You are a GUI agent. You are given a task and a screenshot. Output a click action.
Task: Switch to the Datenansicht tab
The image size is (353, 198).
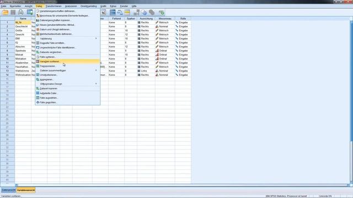9,190
